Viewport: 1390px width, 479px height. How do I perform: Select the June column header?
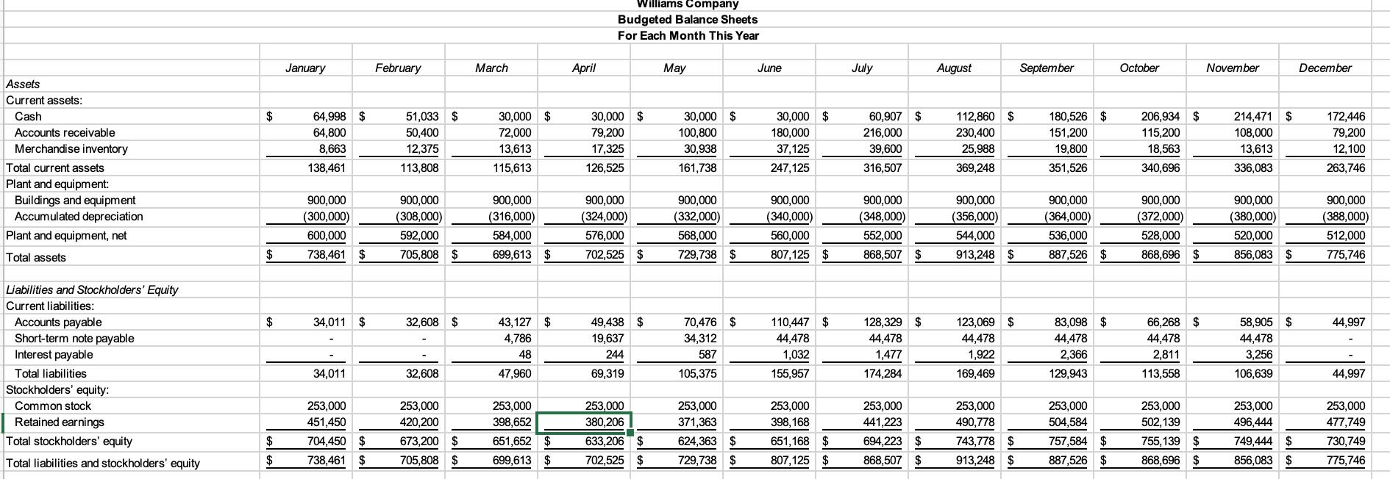tap(769, 68)
